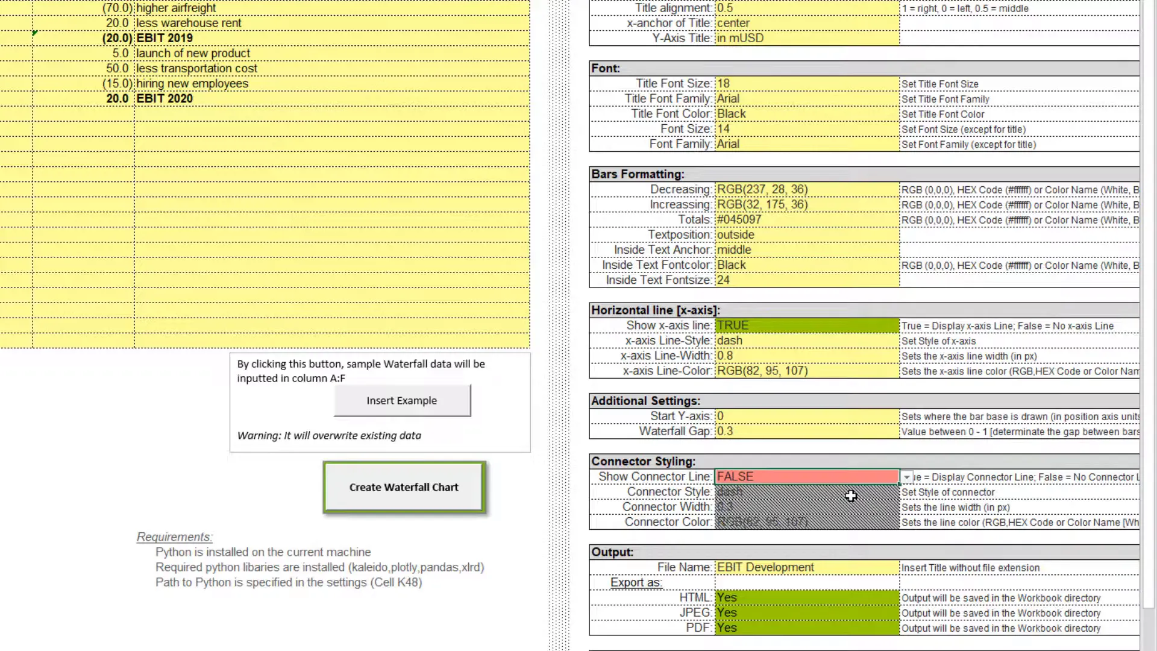Select the x-axis Line-Style cell showing dash
Screen dimensions: 1157x651
pos(806,341)
